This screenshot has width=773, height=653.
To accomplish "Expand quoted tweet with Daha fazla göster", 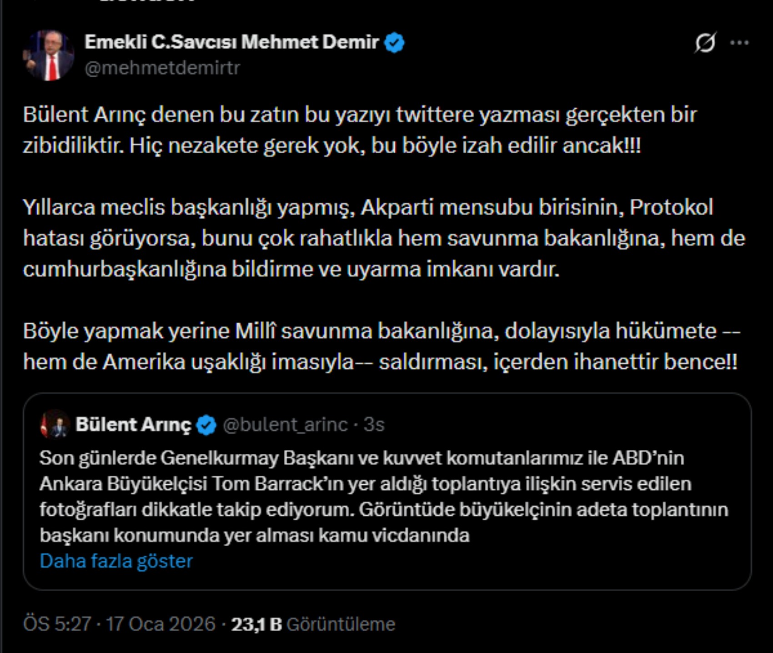I will 116,561.
